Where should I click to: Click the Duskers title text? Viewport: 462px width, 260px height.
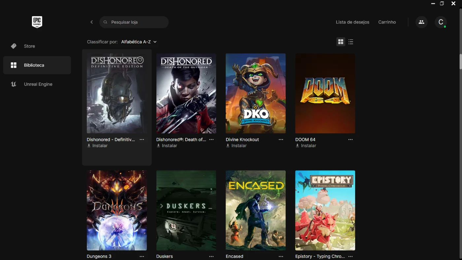click(x=165, y=256)
